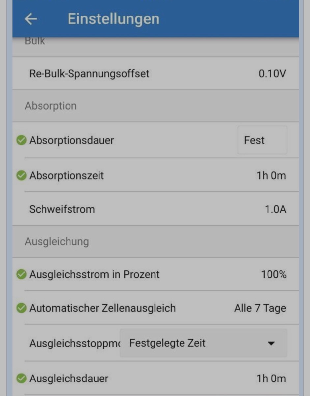310x396 pixels.
Task: Change the 1.0A Schweifstrom value
Action: (x=275, y=209)
